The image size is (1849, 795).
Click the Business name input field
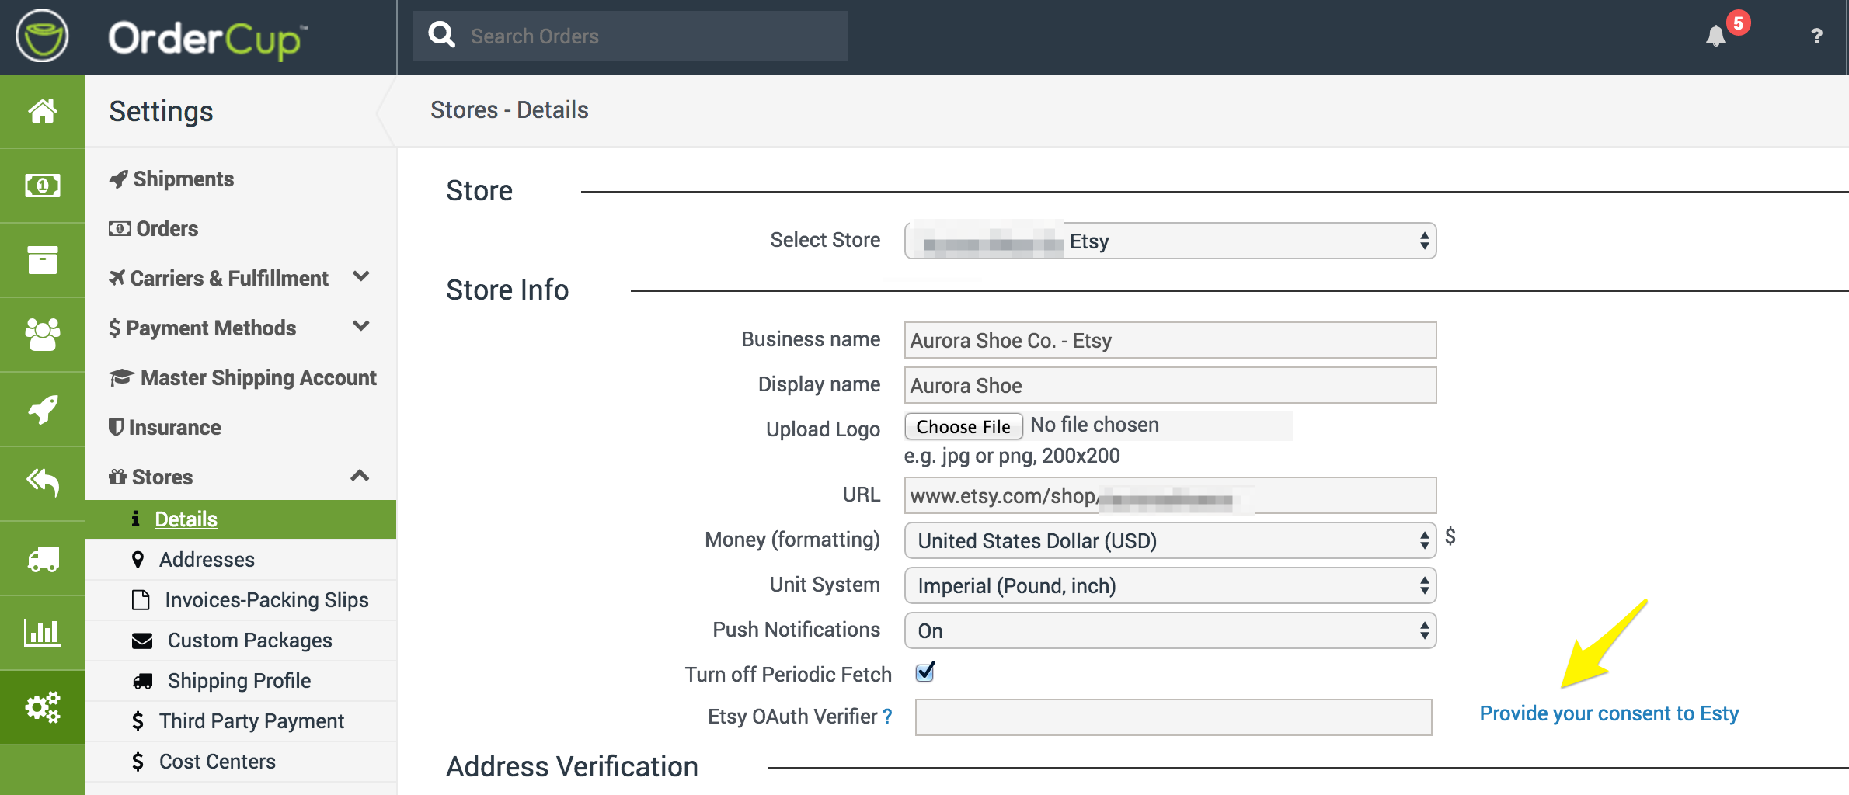(1170, 340)
